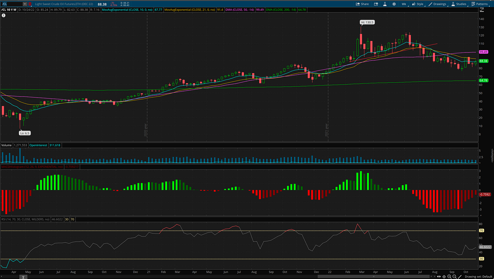Click the B: 88.31 bid quote
The width and height of the screenshot is (494, 279).
pos(125,3)
